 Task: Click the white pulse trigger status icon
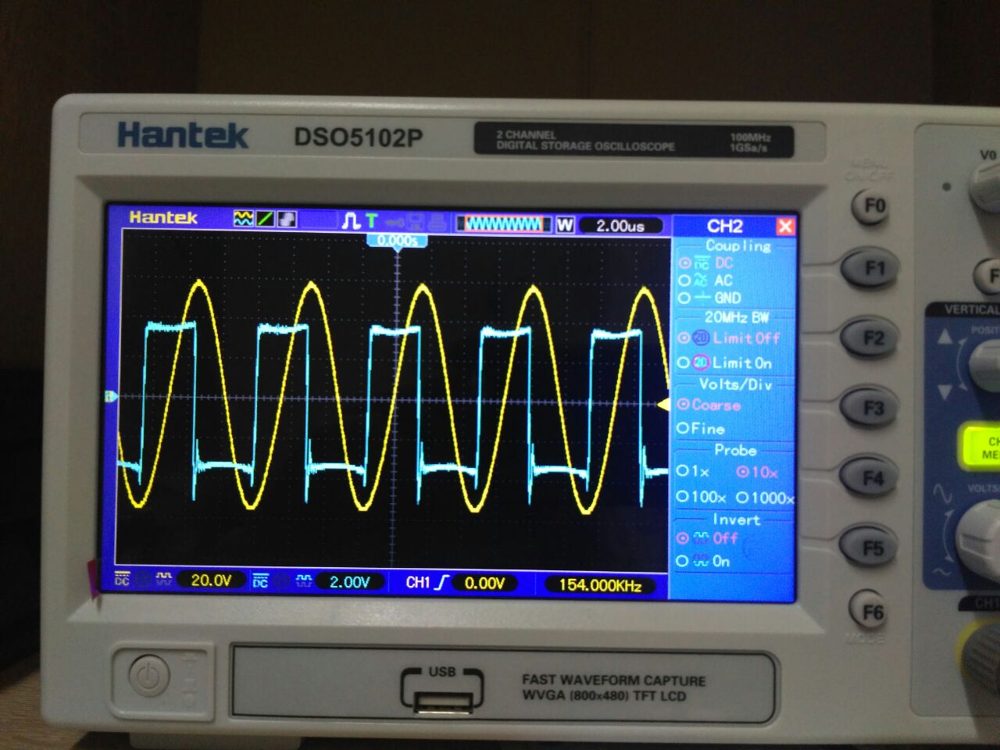coord(351,222)
